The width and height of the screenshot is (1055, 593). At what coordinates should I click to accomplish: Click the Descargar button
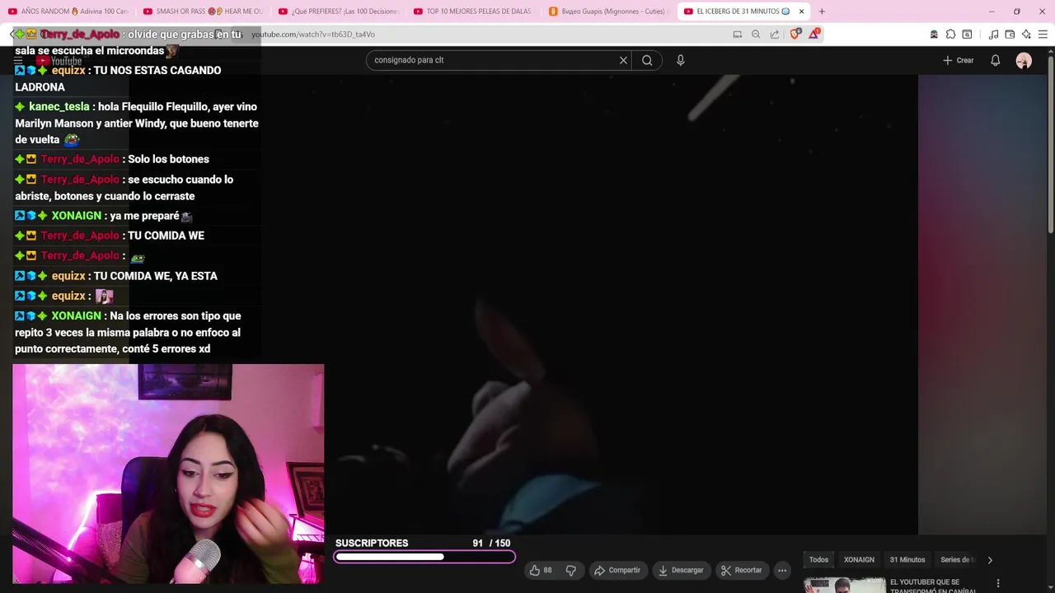tap(681, 570)
